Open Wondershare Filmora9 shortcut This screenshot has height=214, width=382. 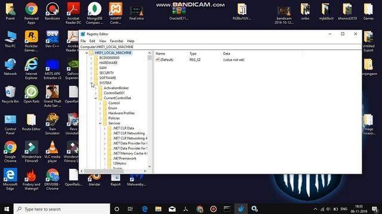[x=31, y=152]
